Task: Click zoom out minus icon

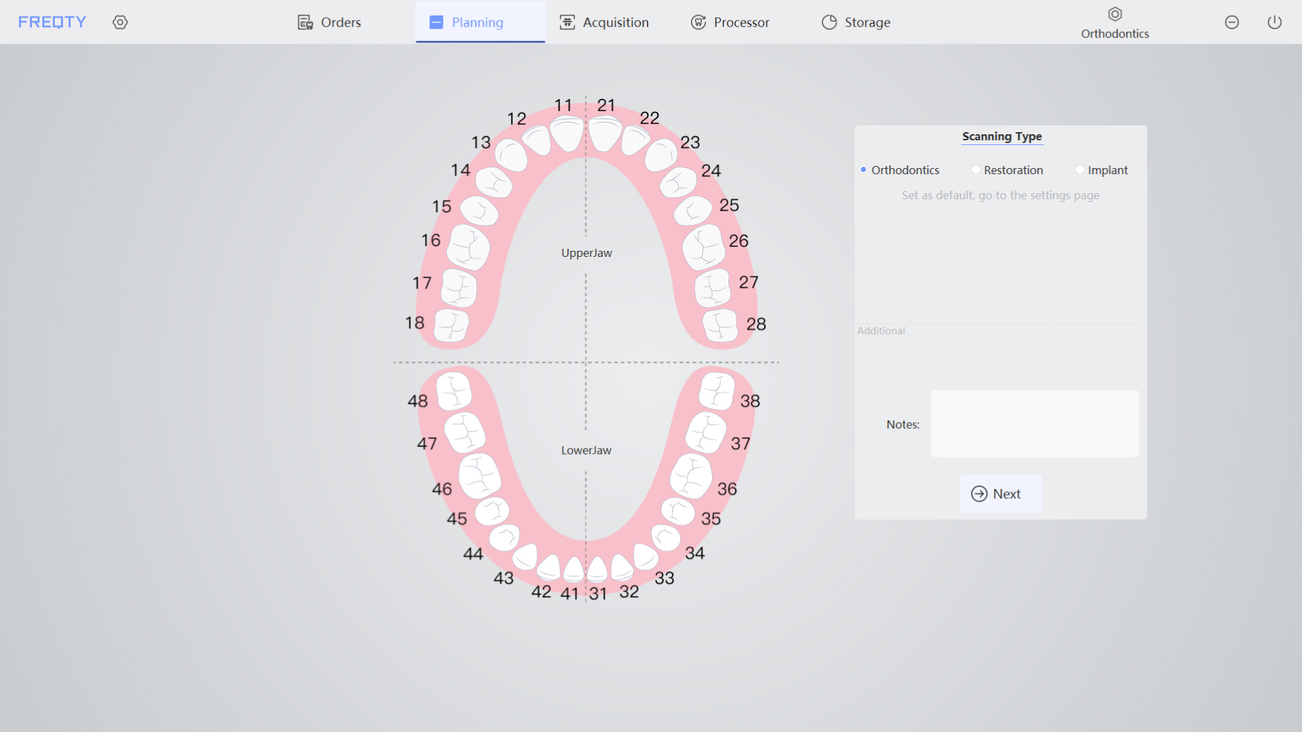Action: tap(1232, 22)
